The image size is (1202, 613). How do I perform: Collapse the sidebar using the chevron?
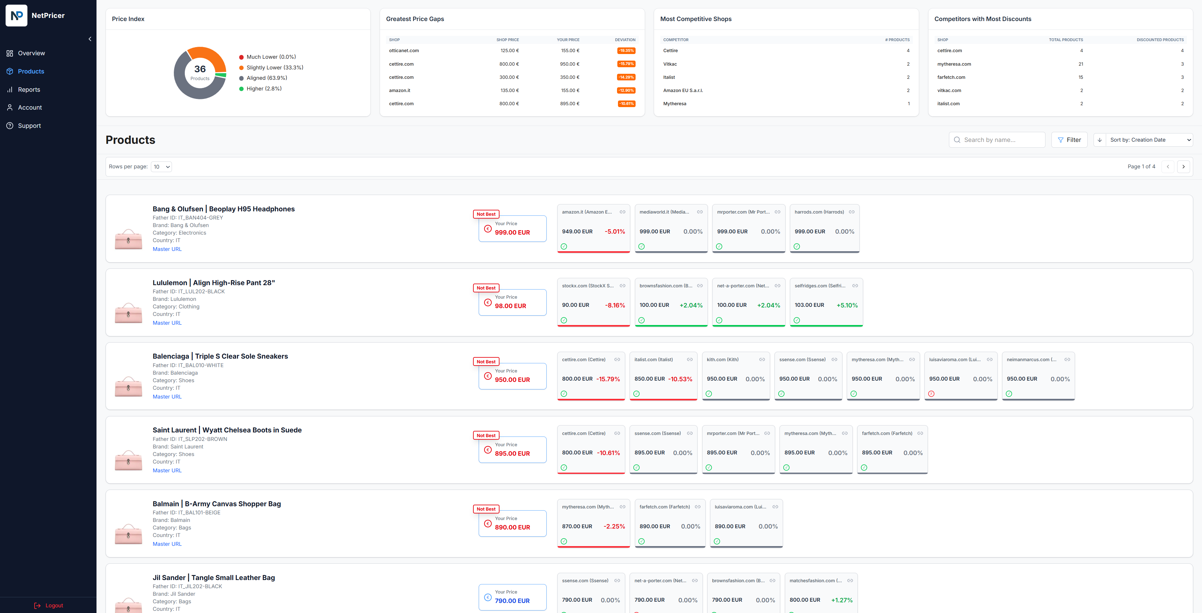90,39
